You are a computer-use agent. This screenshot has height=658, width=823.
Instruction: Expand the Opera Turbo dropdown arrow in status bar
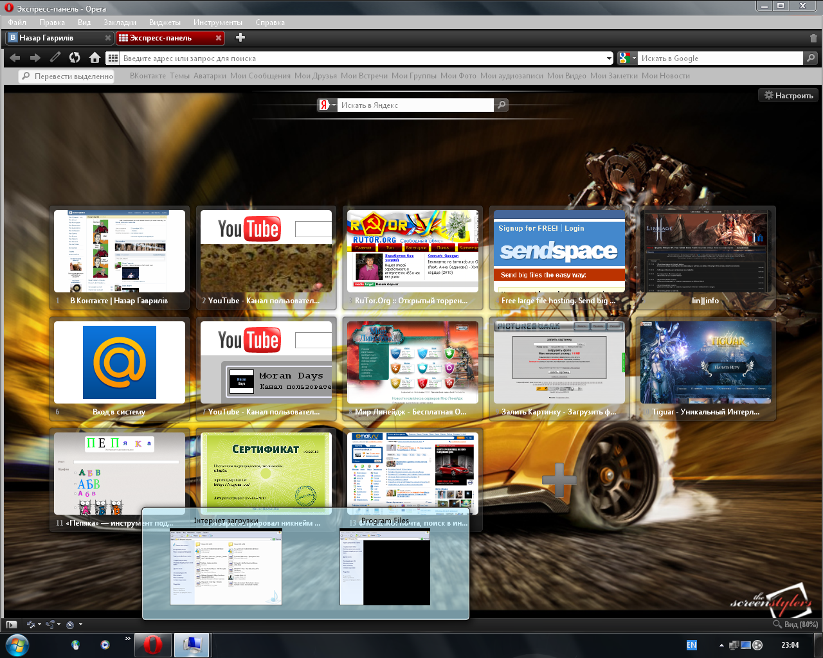pos(80,625)
